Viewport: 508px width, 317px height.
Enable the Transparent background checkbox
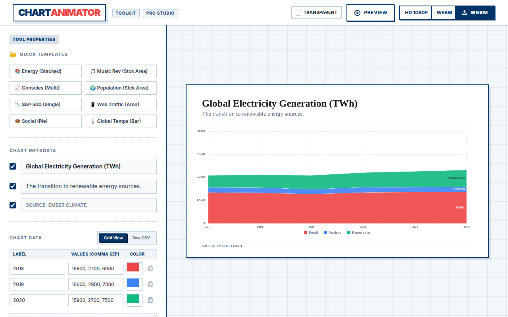(x=298, y=13)
